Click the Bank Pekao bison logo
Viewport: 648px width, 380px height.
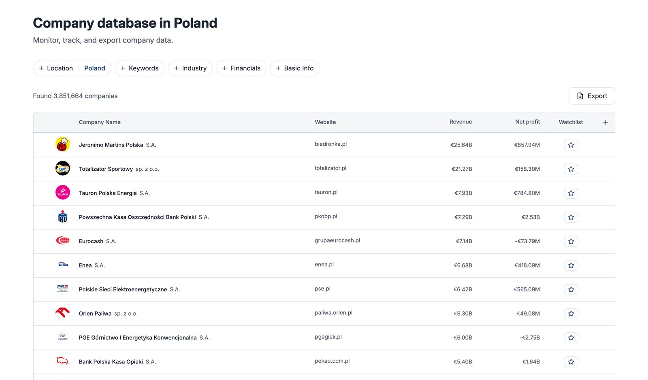pos(63,361)
